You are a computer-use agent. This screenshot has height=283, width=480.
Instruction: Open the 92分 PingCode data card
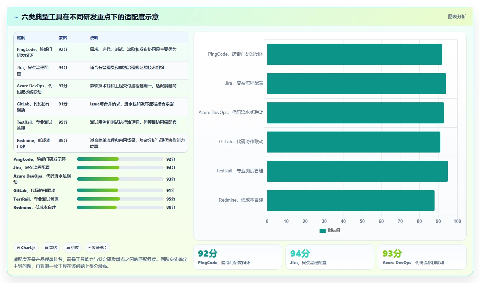click(x=237, y=257)
